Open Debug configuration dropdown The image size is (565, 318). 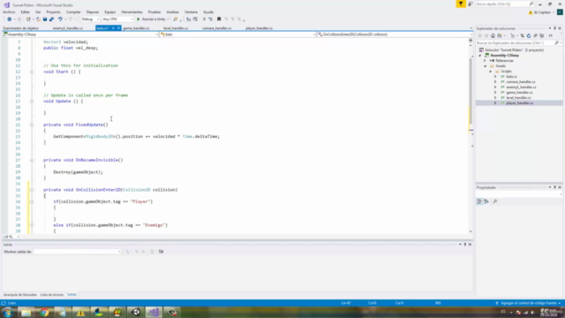pos(90,19)
